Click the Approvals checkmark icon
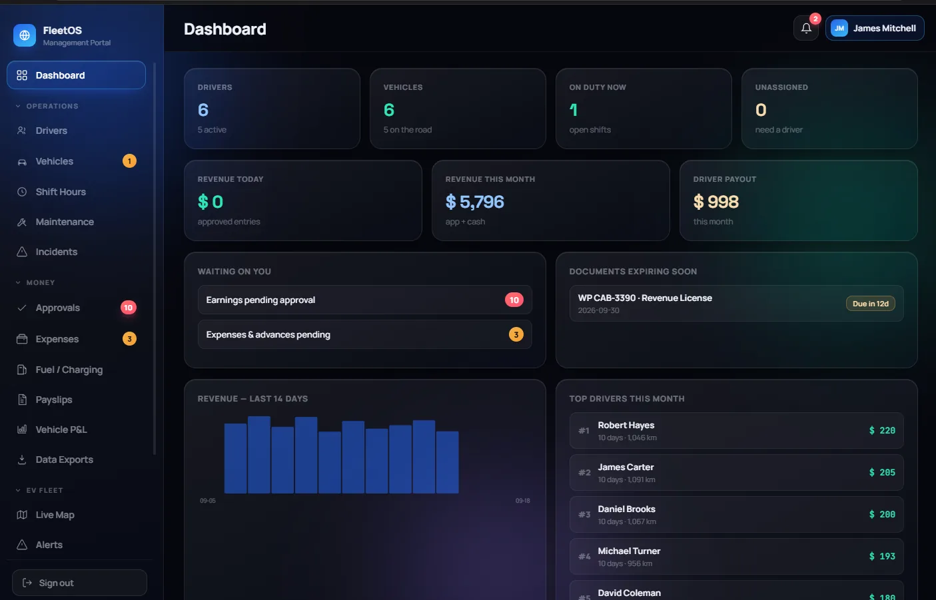This screenshot has width=936, height=600. coord(22,308)
